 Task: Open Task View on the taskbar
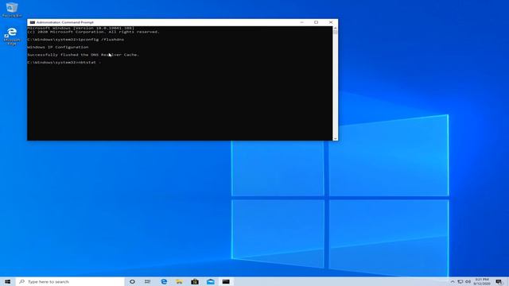pyautogui.click(x=147, y=281)
